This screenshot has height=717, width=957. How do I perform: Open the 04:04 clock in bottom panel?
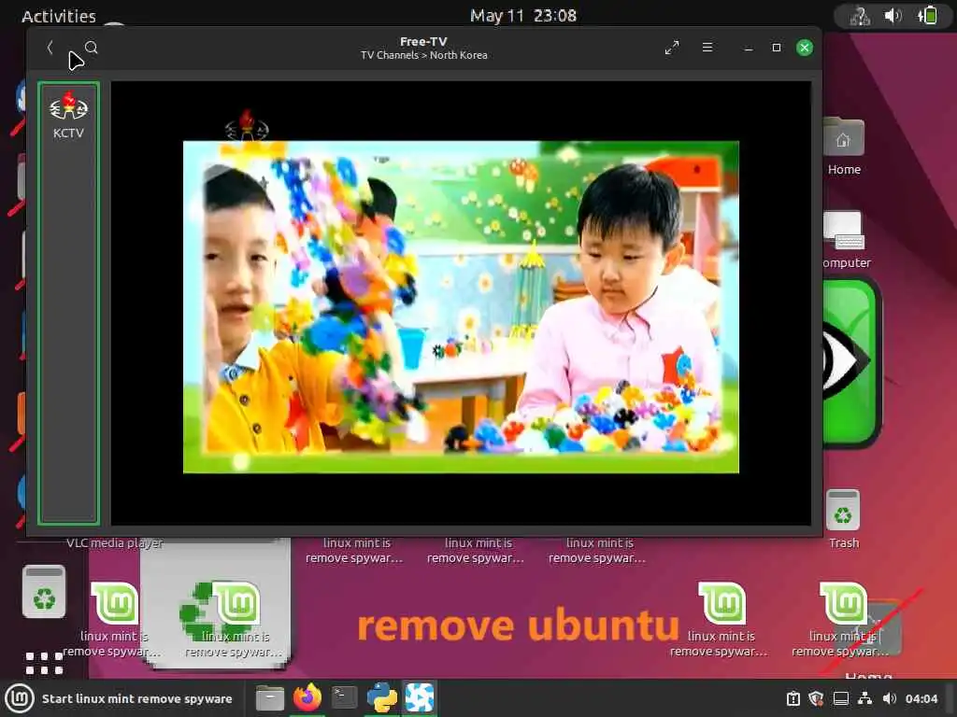(921, 698)
